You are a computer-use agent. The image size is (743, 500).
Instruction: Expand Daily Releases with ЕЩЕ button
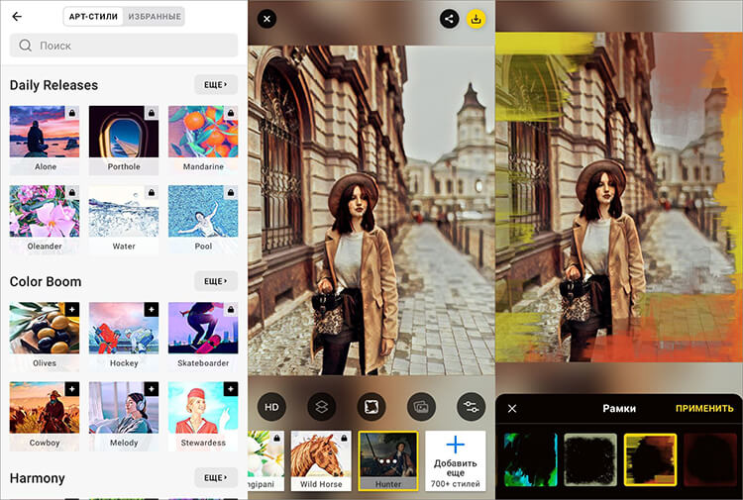(x=216, y=85)
